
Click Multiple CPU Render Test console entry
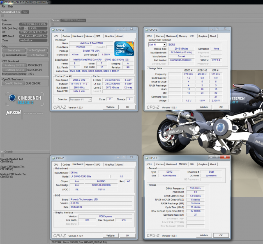tap(14, 176)
